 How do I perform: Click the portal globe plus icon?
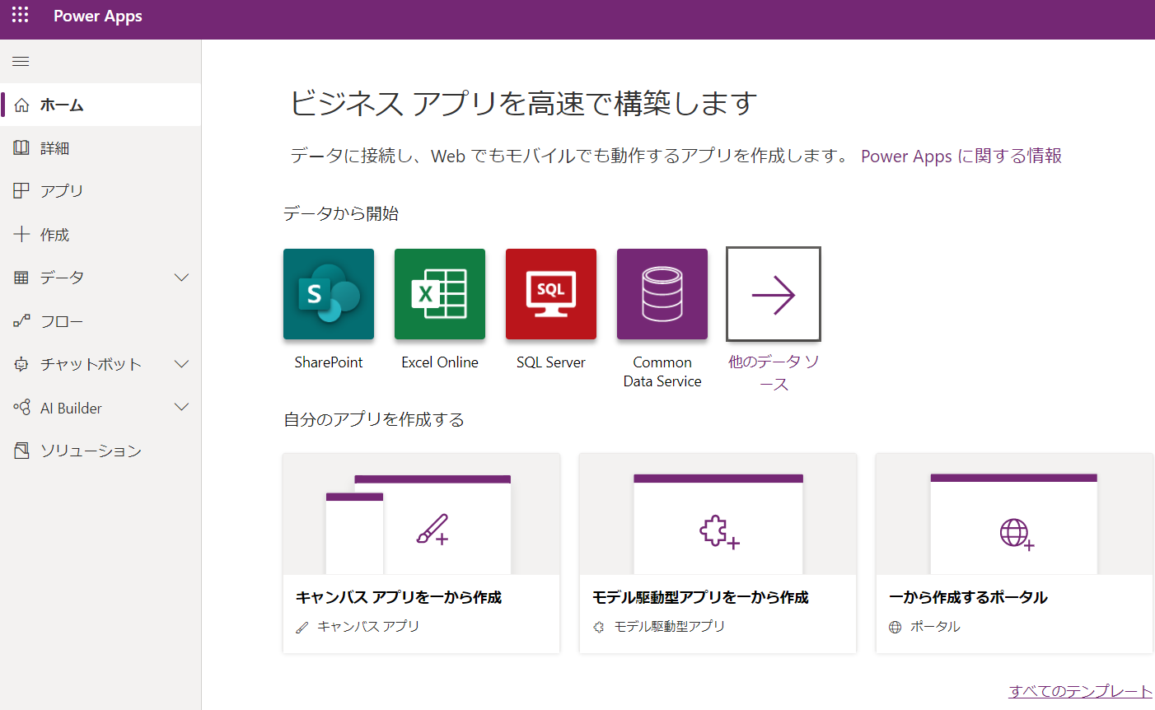click(1017, 534)
